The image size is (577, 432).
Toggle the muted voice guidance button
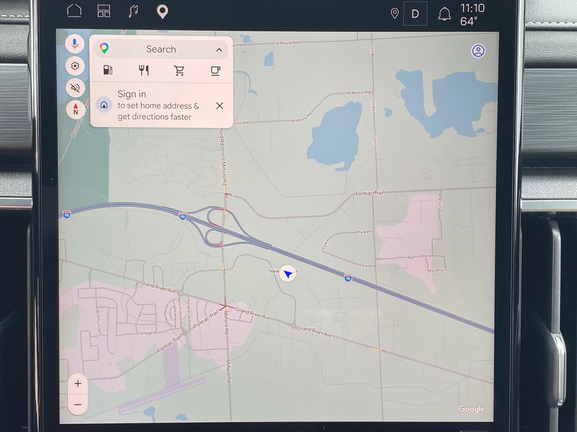pos(75,88)
